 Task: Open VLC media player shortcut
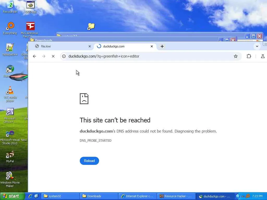click(10, 94)
